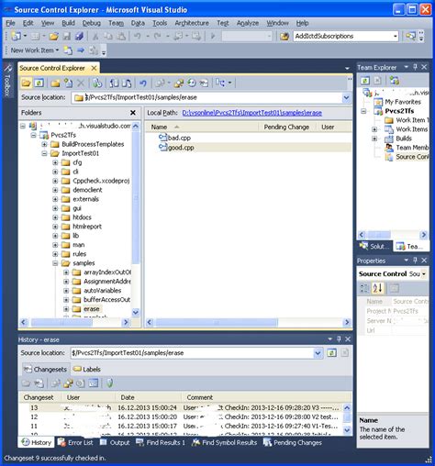Open the File menu
435x466 pixels.
tap(10, 23)
